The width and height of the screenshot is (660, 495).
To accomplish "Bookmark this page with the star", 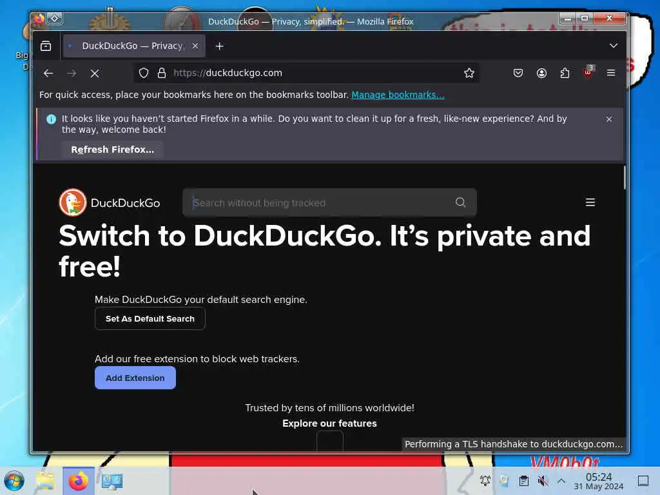I will [469, 73].
